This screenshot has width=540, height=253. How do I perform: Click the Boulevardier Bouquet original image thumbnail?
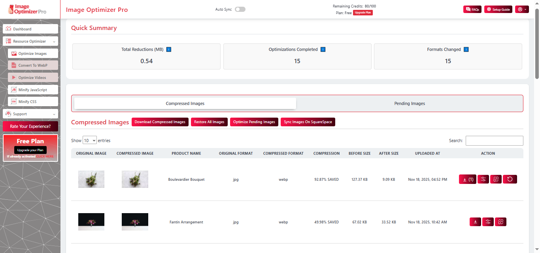[x=91, y=179]
